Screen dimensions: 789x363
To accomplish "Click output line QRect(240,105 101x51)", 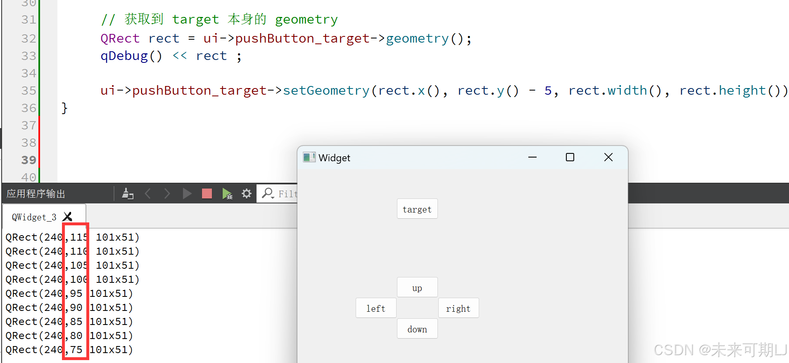I will pos(73,265).
